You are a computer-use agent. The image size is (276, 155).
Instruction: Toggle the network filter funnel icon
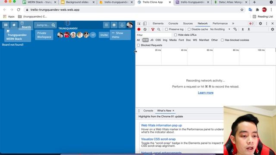point(153,29)
